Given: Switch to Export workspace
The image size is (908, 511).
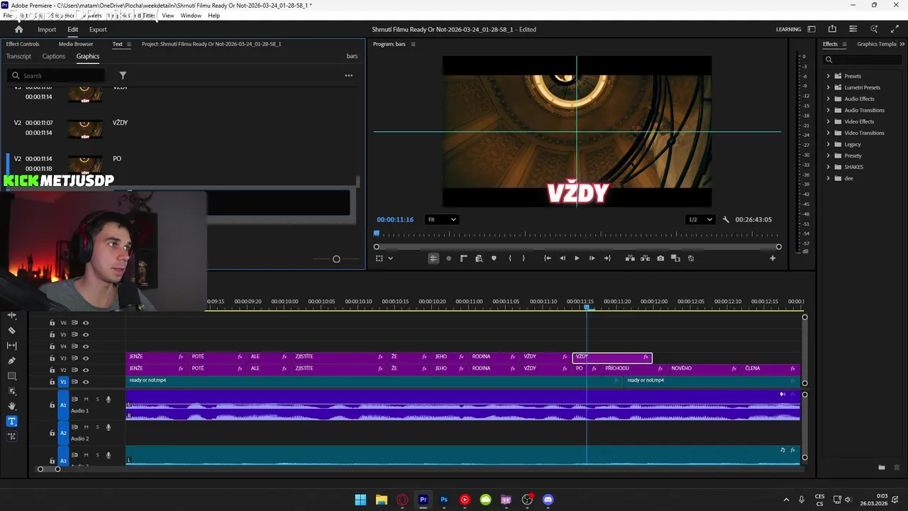Looking at the screenshot, I should click(x=98, y=29).
